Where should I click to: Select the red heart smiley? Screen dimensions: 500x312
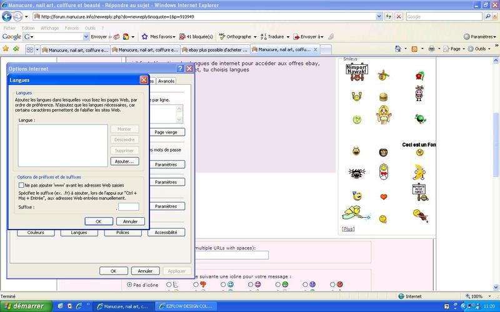[x=383, y=197]
